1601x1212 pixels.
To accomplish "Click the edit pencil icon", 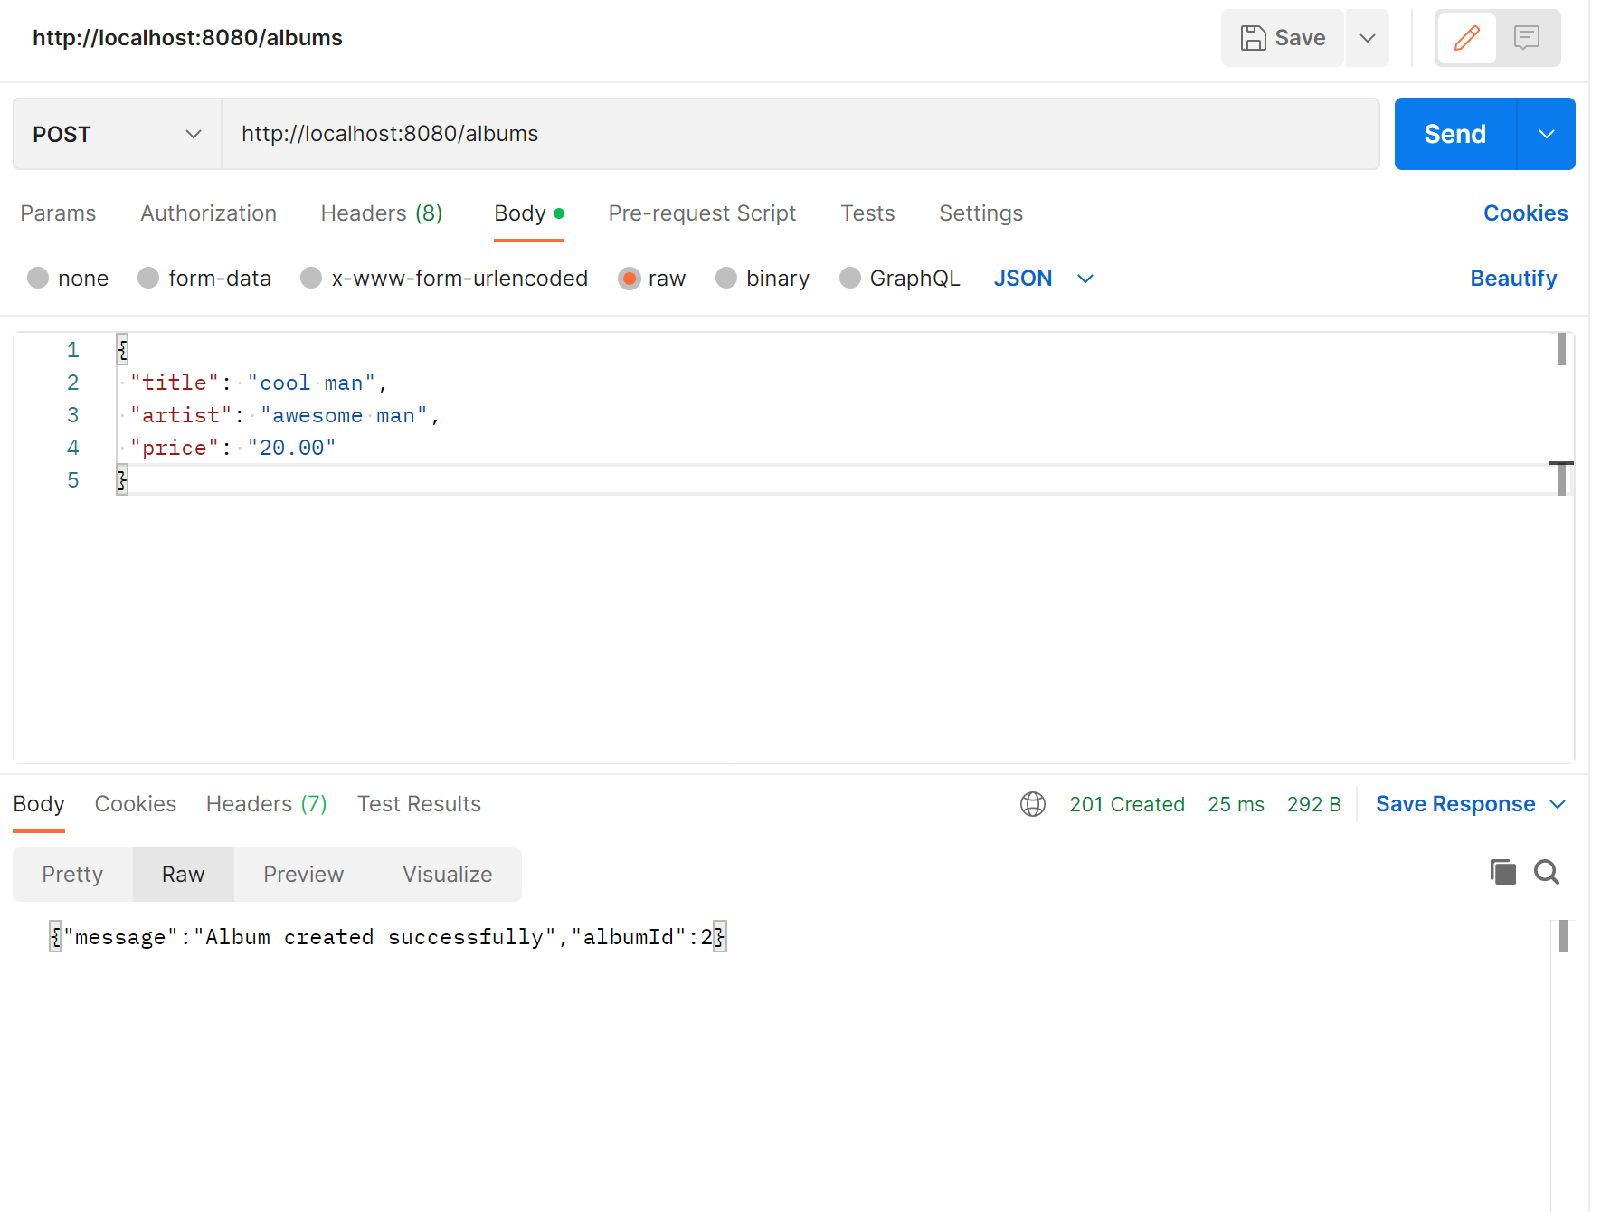I will click(x=1466, y=38).
